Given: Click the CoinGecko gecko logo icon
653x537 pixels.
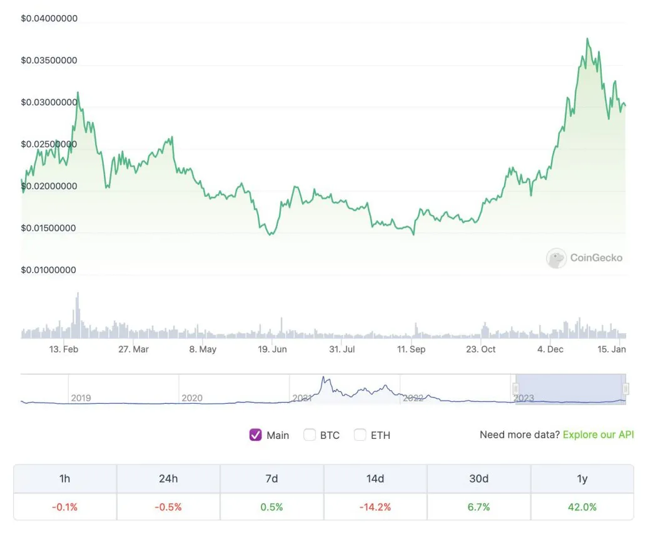Looking at the screenshot, I should pyautogui.click(x=555, y=258).
